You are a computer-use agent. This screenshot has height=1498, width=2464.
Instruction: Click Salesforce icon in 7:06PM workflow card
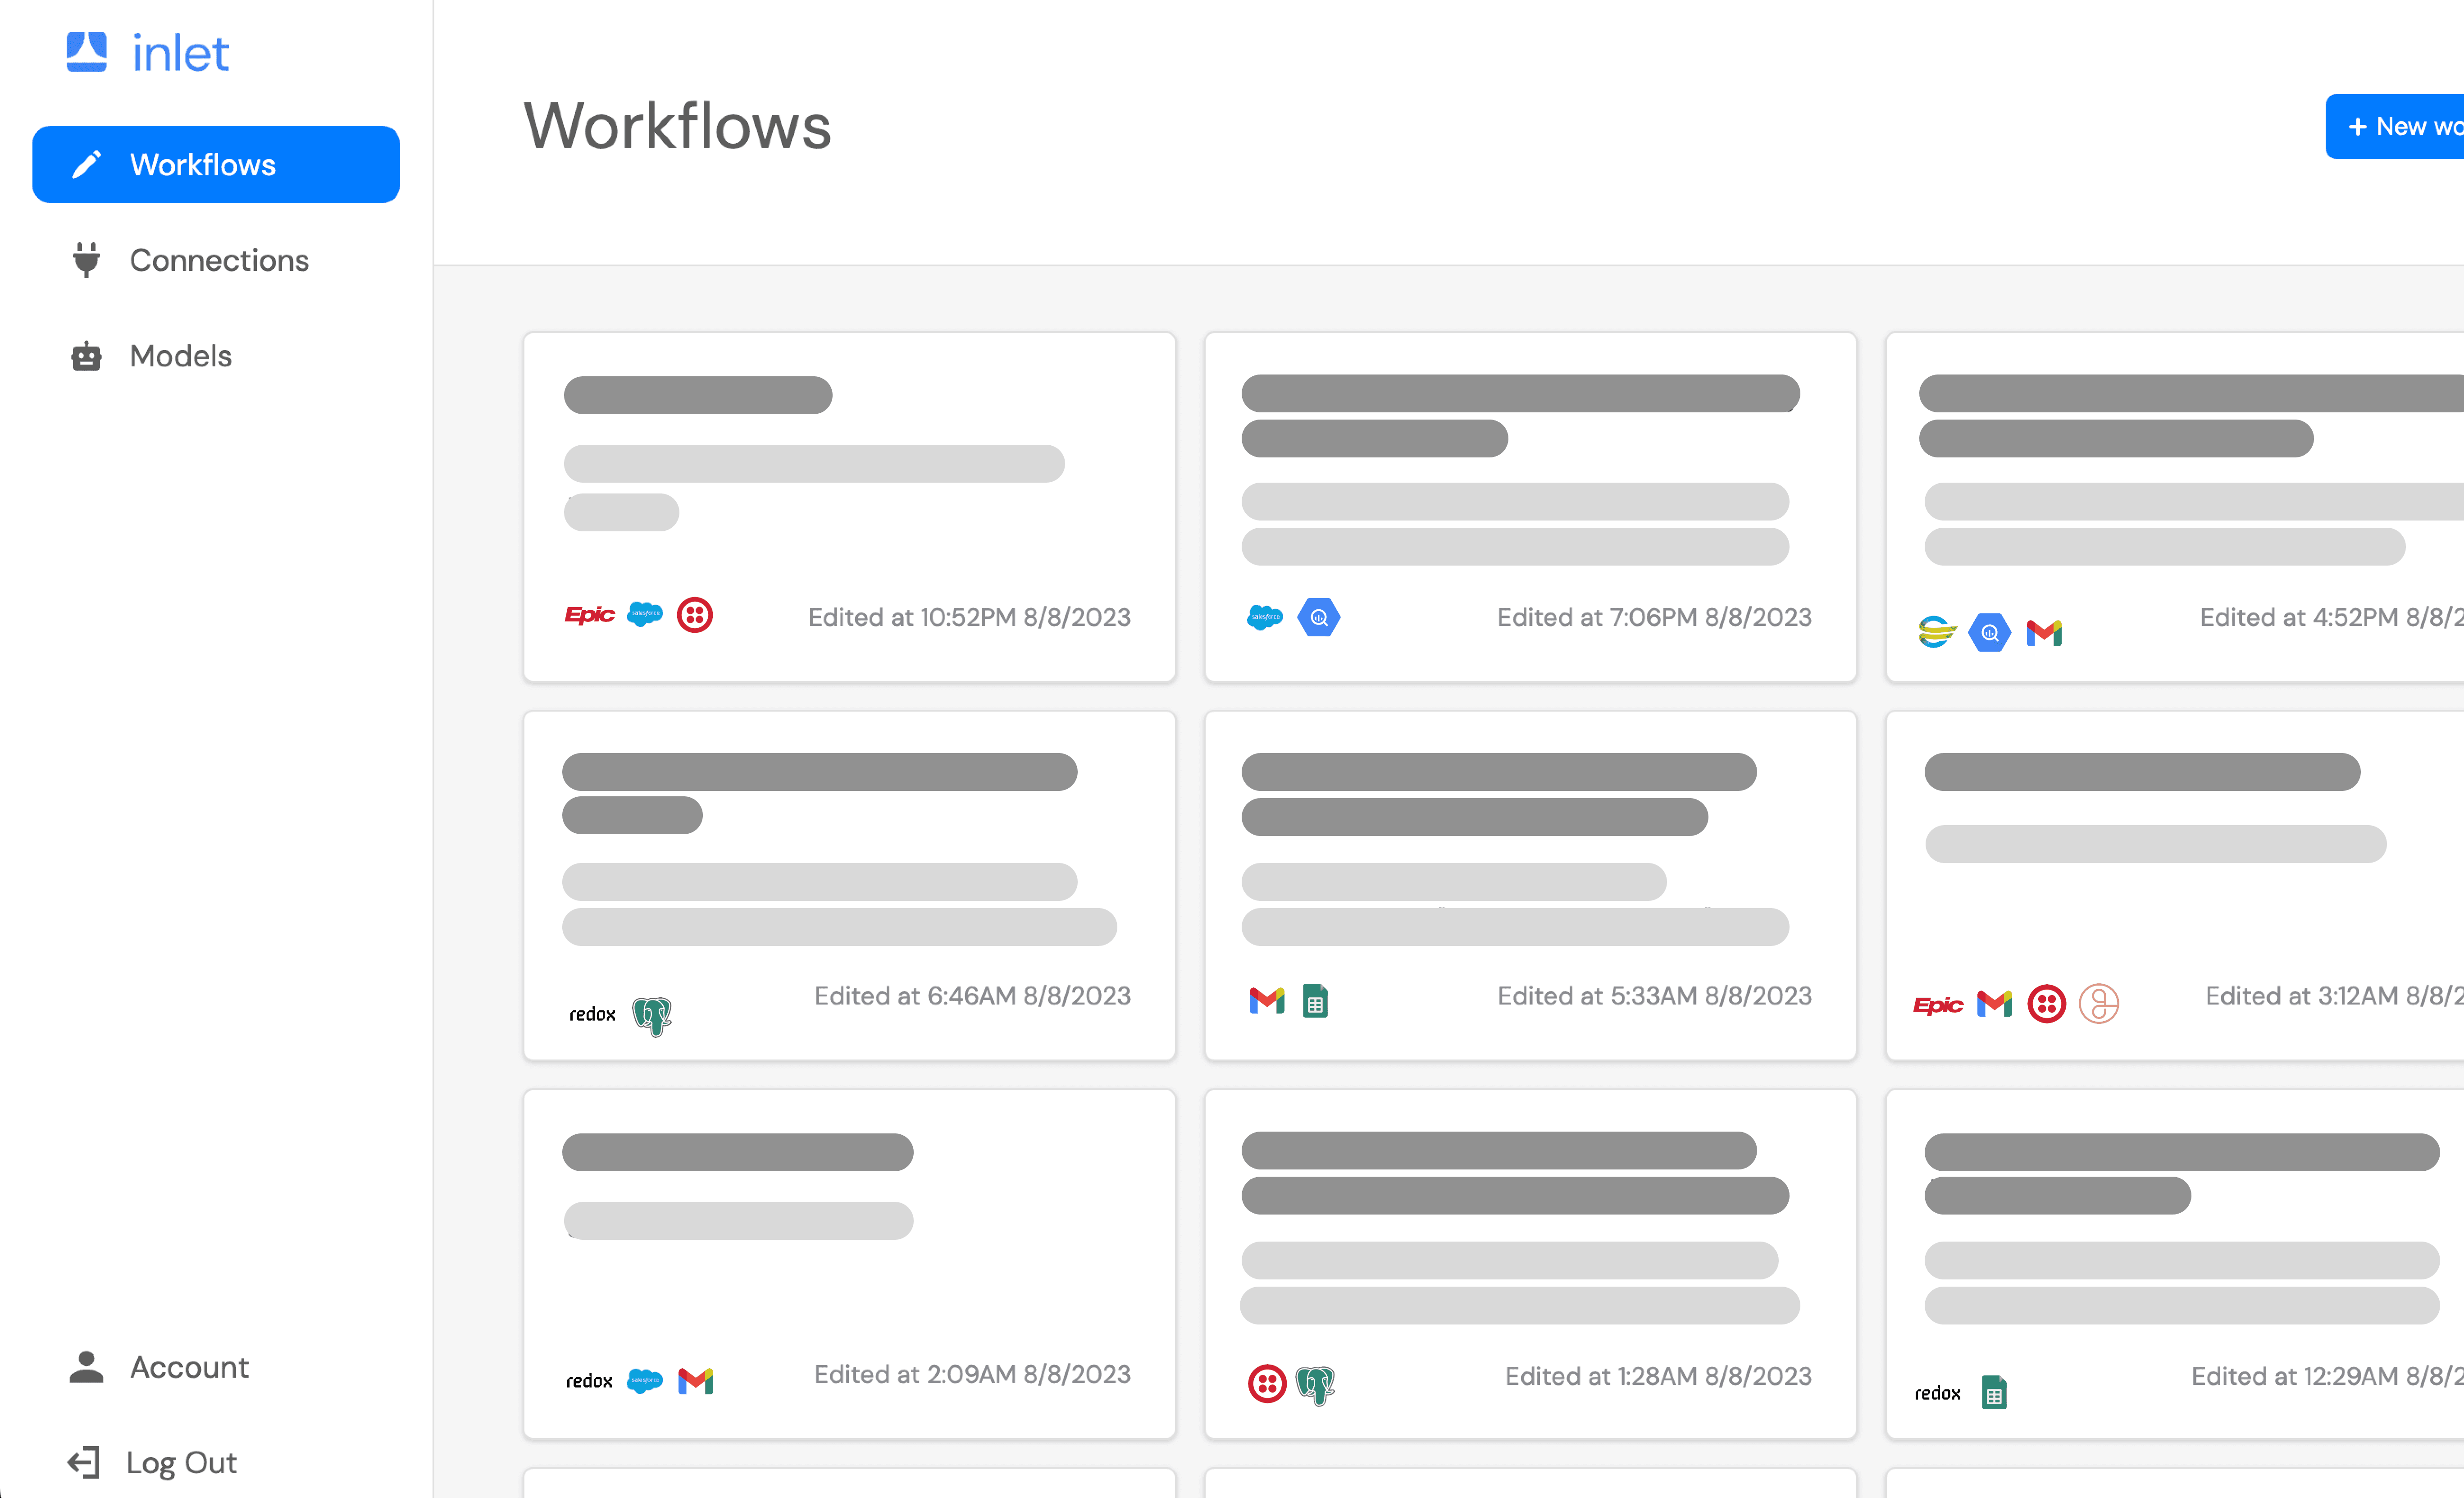pos(1265,617)
